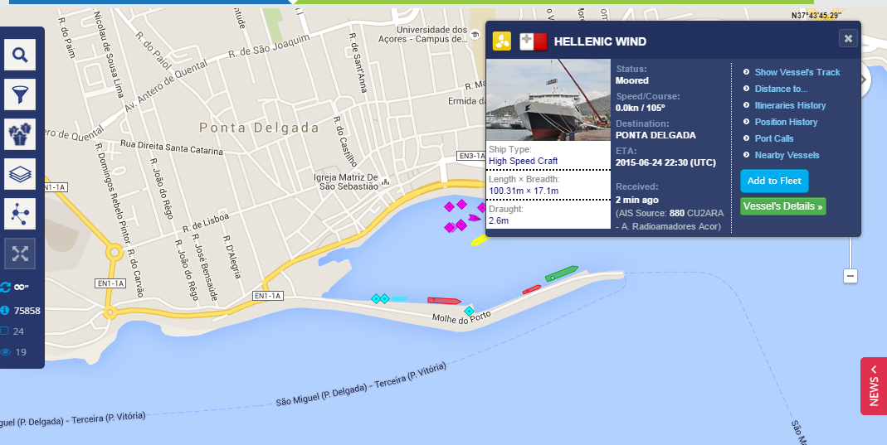The height and width of the screenshot is (445, 887).
Task: Toggle auto-refresh infinity icon
Action: pyautogui.click(x=14, y=287)
